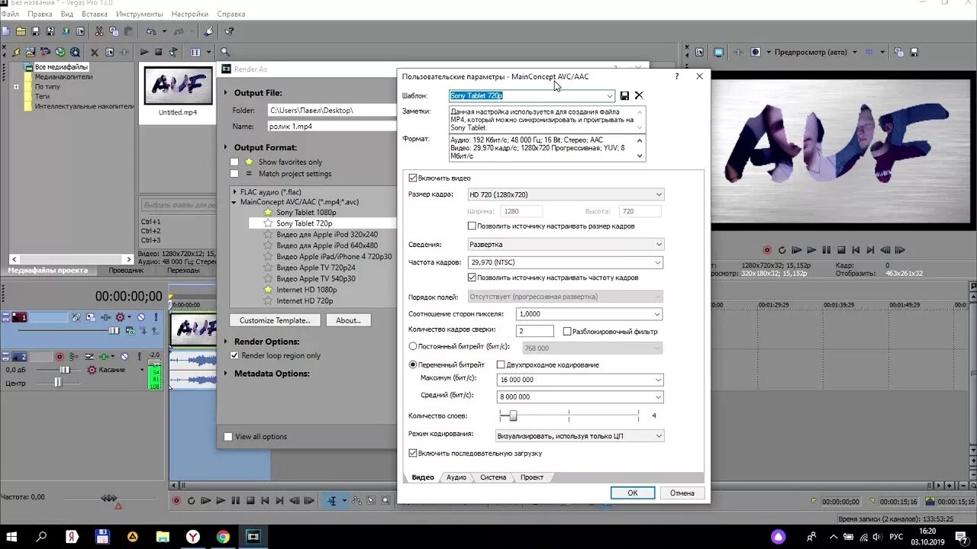Click the About... button

(348, 320)
